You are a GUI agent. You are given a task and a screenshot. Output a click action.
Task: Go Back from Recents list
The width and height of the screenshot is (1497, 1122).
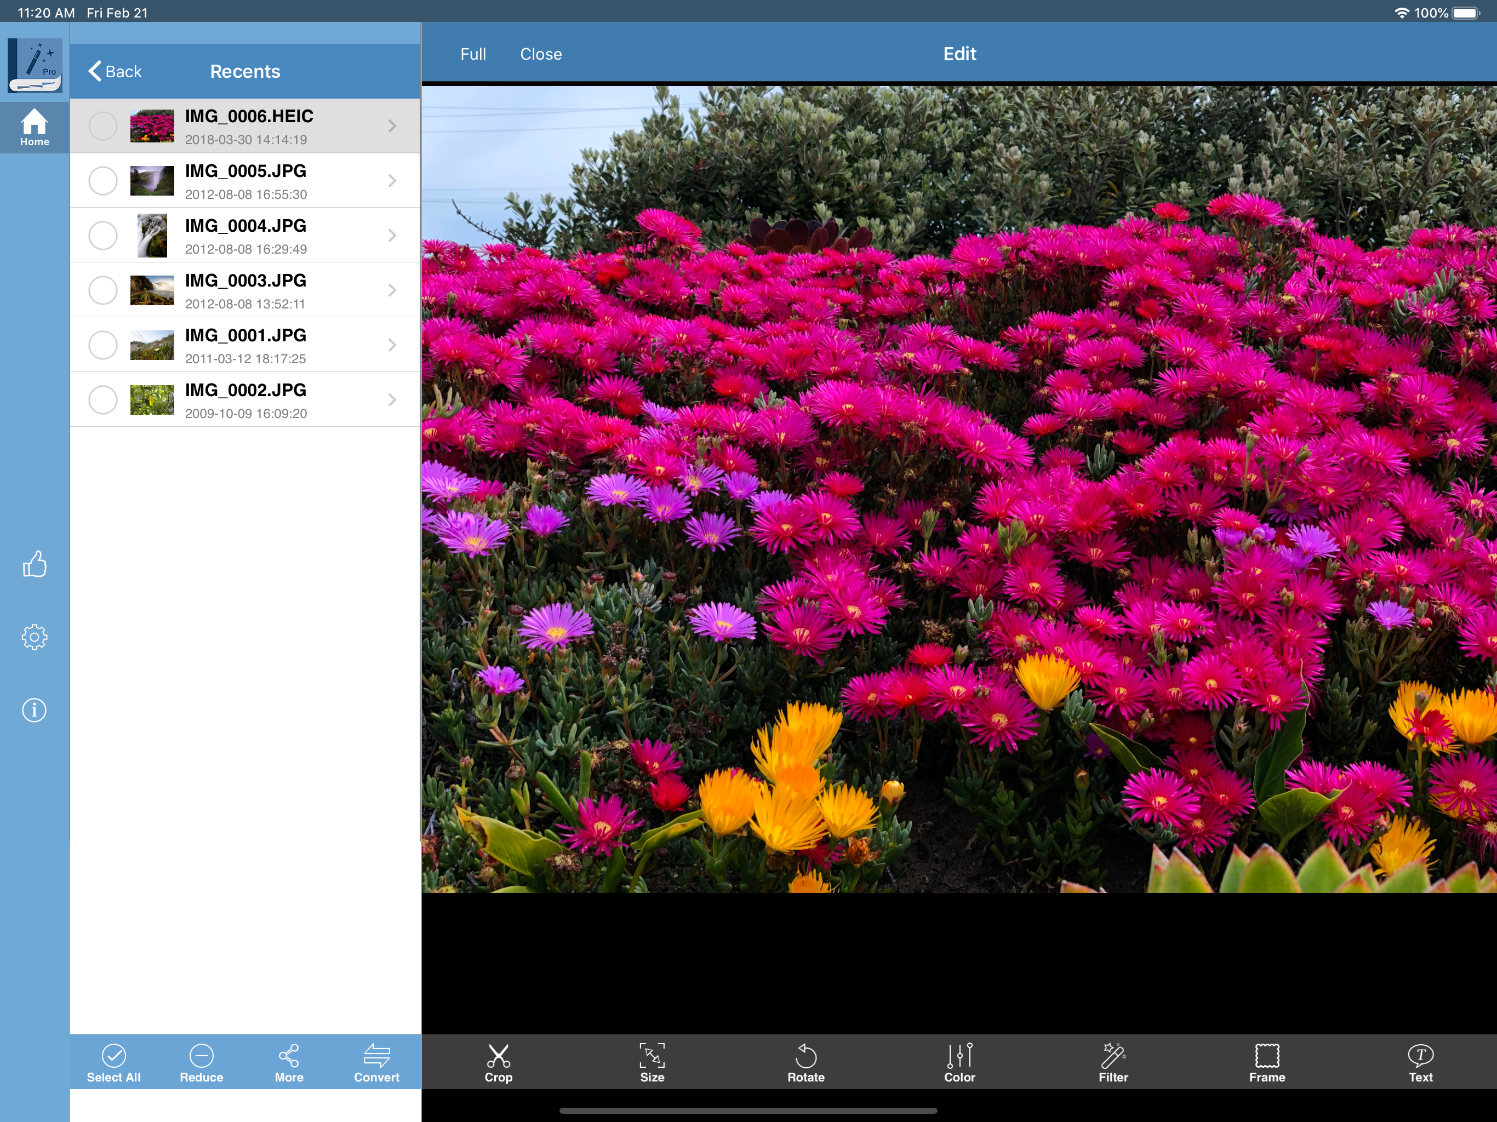(x=115, y=72)
